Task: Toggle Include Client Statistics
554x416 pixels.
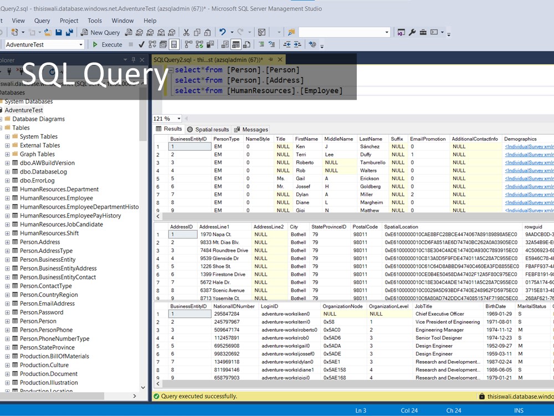Action: 210,44
